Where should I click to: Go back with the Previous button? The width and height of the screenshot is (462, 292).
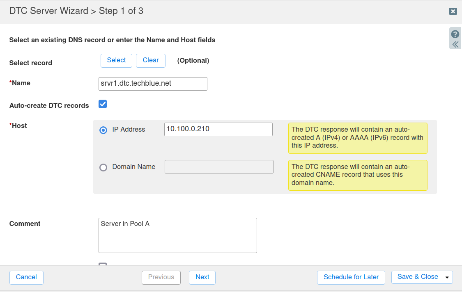pyautogui.click(x=161, y=277)
